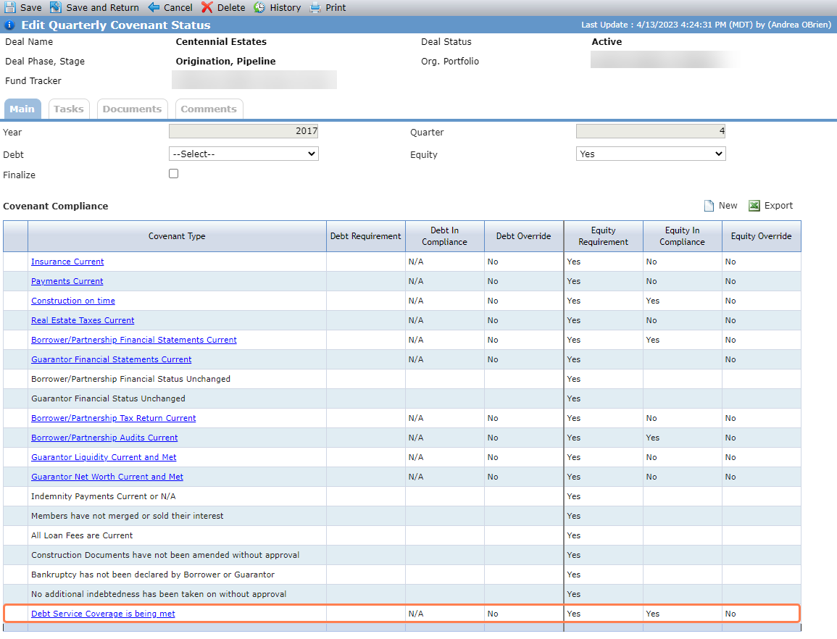Click 'Bankruptcy has not been declared' row text
Viewport: 837px width, 639px height.
(x=153, y=575)
